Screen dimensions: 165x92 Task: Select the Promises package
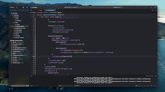click(x=16, y=61)
